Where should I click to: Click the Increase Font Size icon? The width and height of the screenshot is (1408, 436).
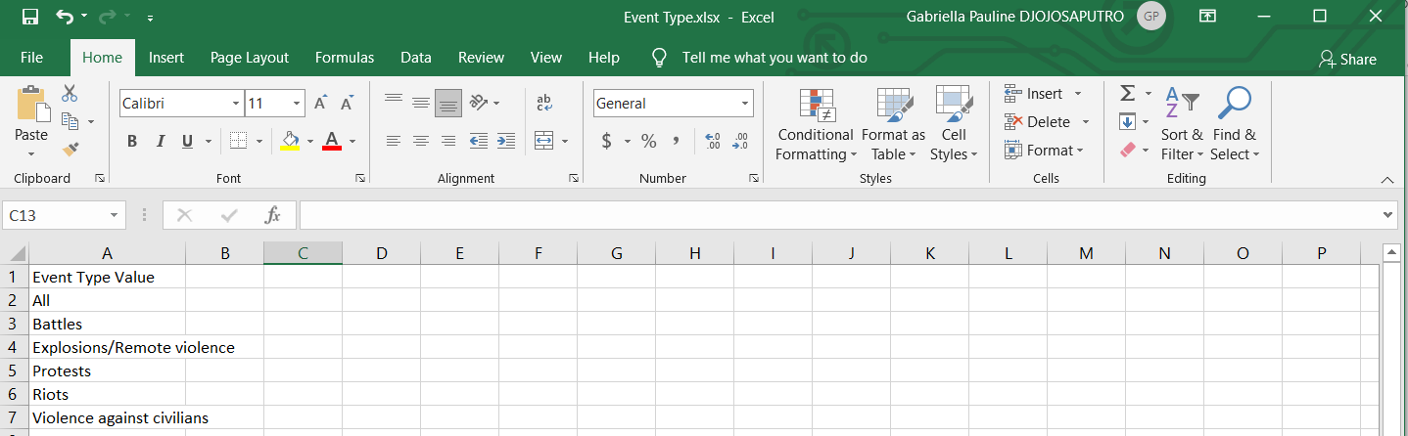[321, 104]
